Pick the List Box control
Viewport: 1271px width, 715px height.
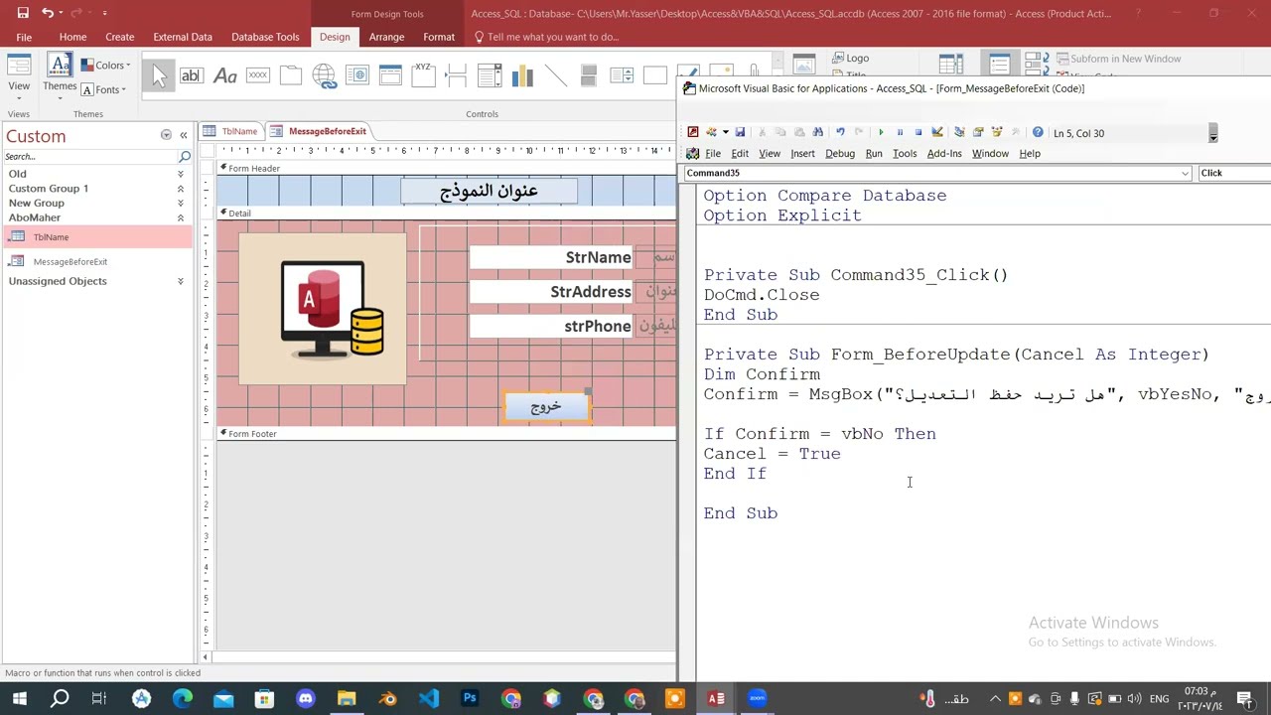(622, 75)
